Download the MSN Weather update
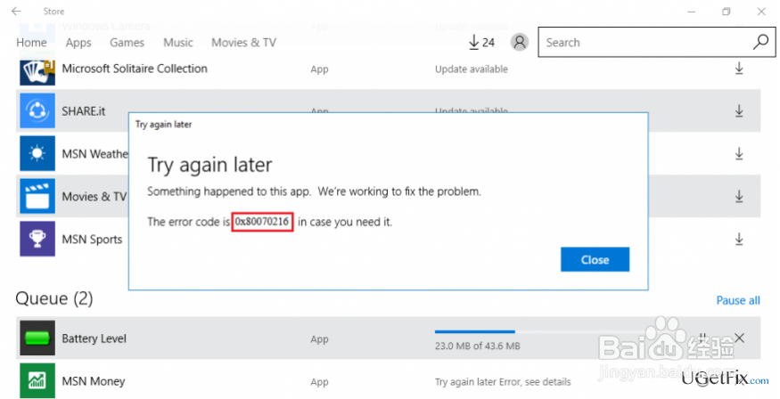The image size is (780, 399). point(739,153)
